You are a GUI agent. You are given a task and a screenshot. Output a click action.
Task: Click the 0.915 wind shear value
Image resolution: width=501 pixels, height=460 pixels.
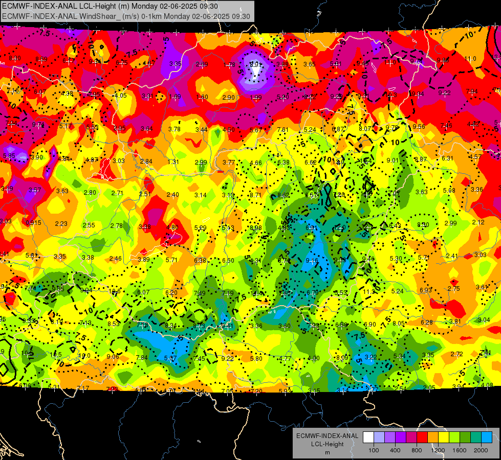pos(34,223)
